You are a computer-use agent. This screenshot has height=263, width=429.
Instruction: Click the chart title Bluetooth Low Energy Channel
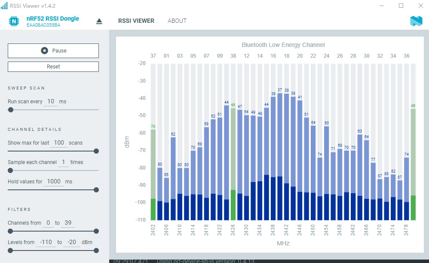click(283, 45)
